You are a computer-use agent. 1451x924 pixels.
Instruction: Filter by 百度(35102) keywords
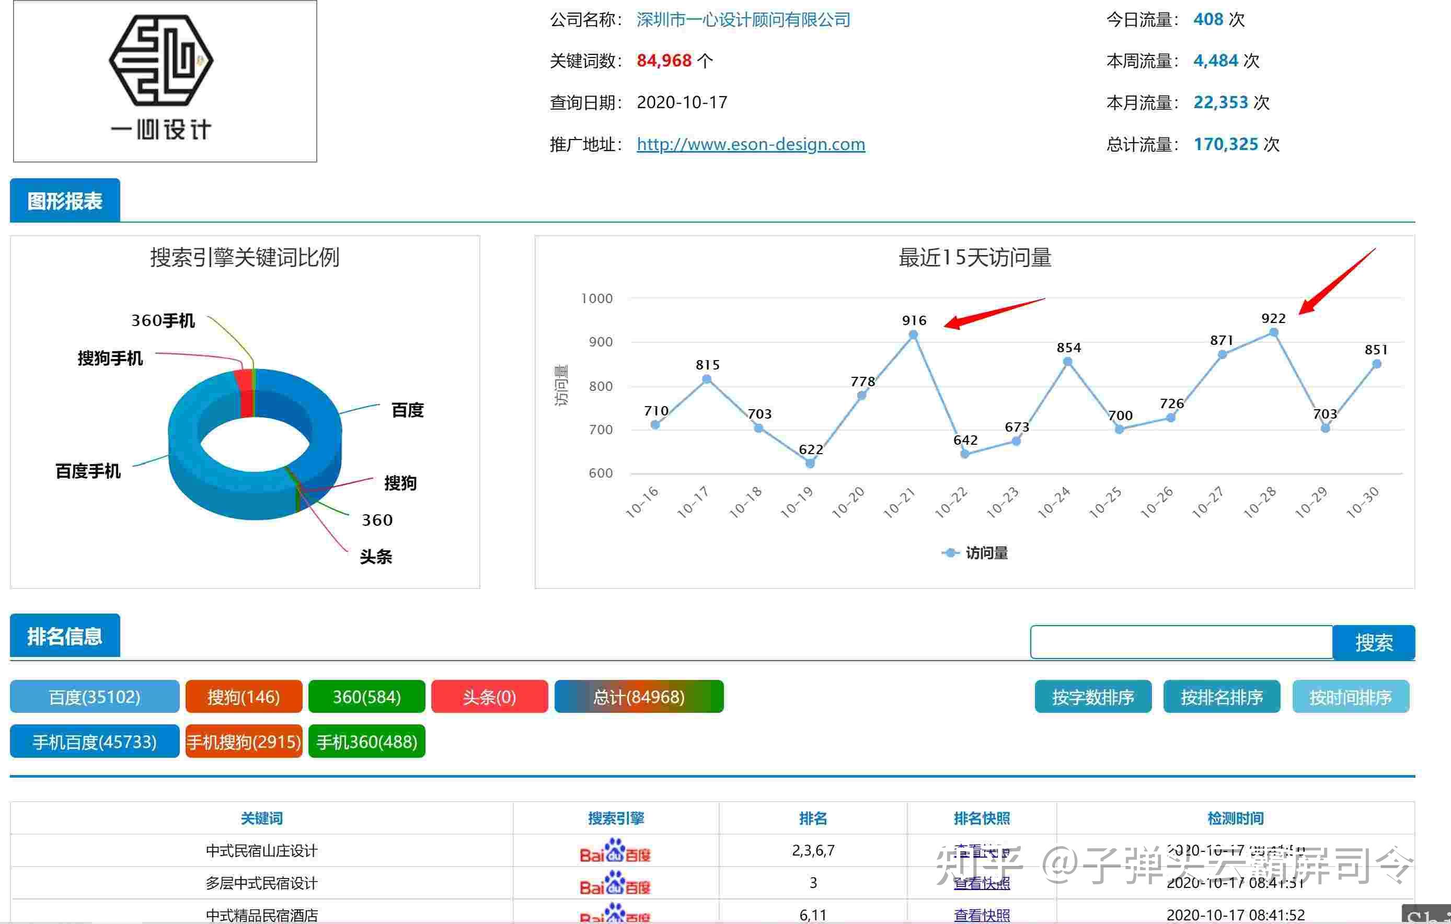tap(95, 697)
